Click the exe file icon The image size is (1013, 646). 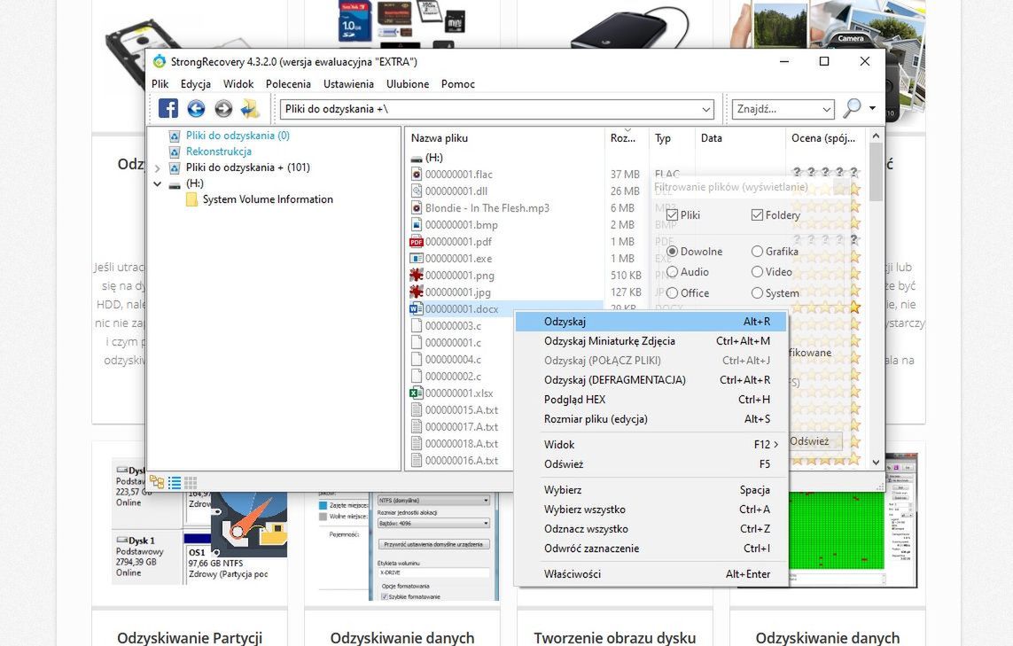[x=417, y=259]
